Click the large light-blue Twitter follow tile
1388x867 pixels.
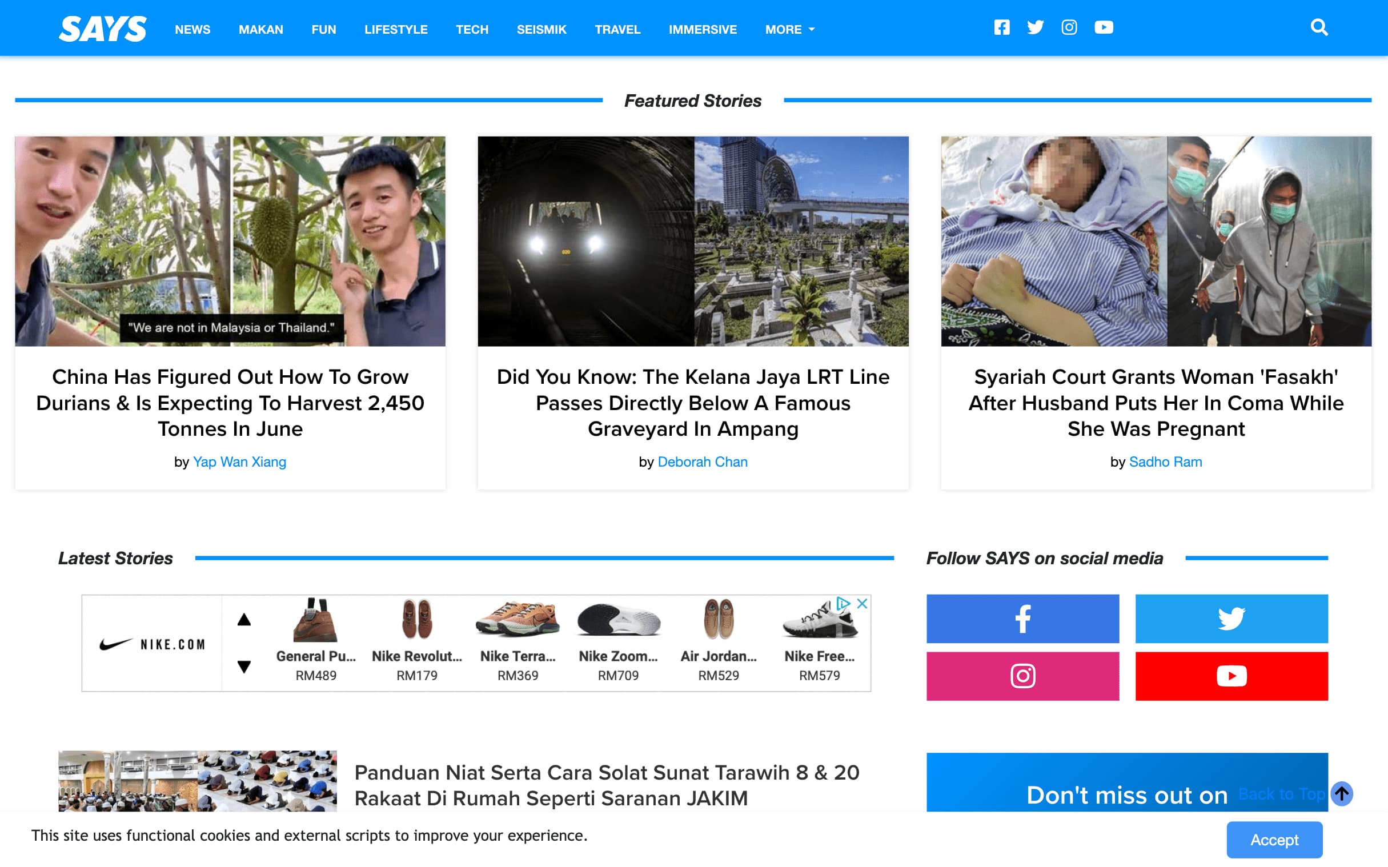(x=1231, y=618)
